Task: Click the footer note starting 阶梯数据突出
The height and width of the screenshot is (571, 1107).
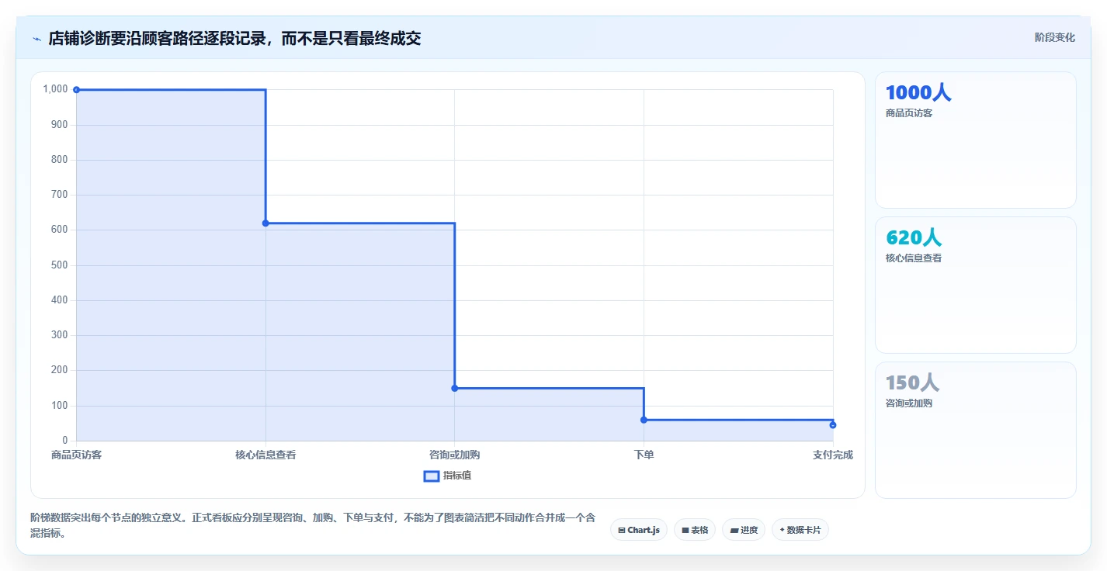Action: click(313, 525)
